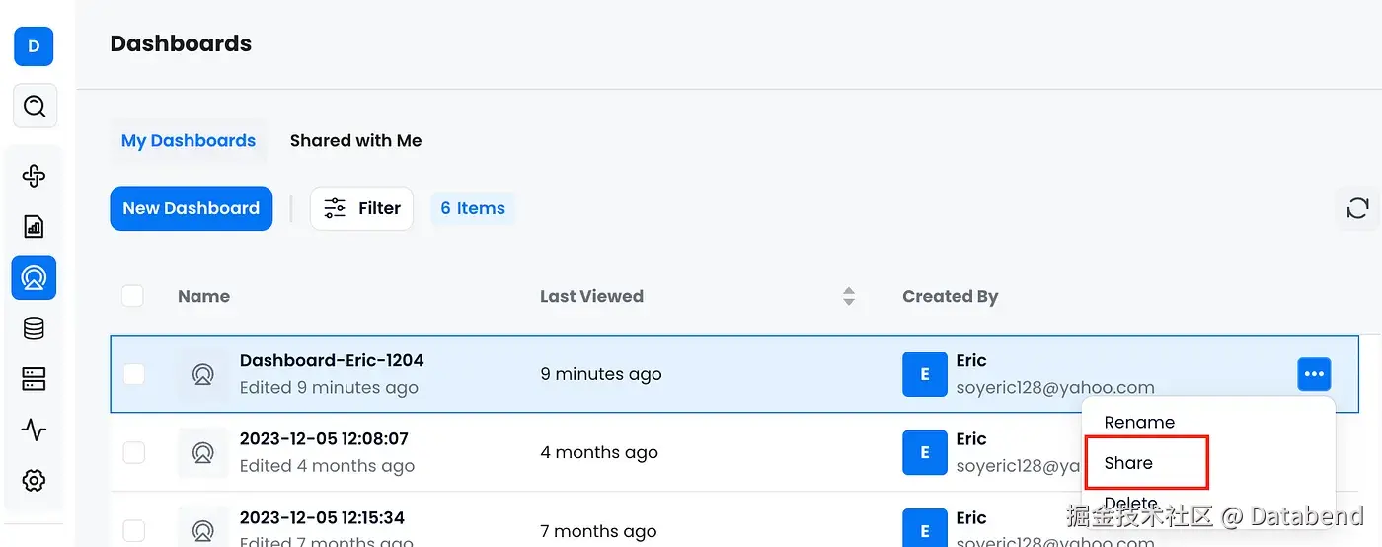Sort by the Last Viewed column arrows

pos(848,296)
